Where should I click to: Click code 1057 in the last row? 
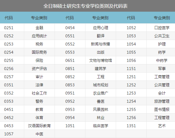pyautogui.click(x=9, y=134)
